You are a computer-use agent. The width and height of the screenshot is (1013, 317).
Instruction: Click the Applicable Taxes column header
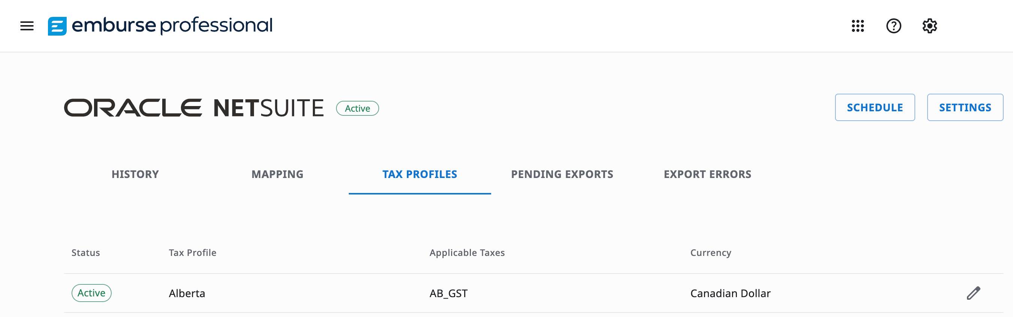point(467,253)
